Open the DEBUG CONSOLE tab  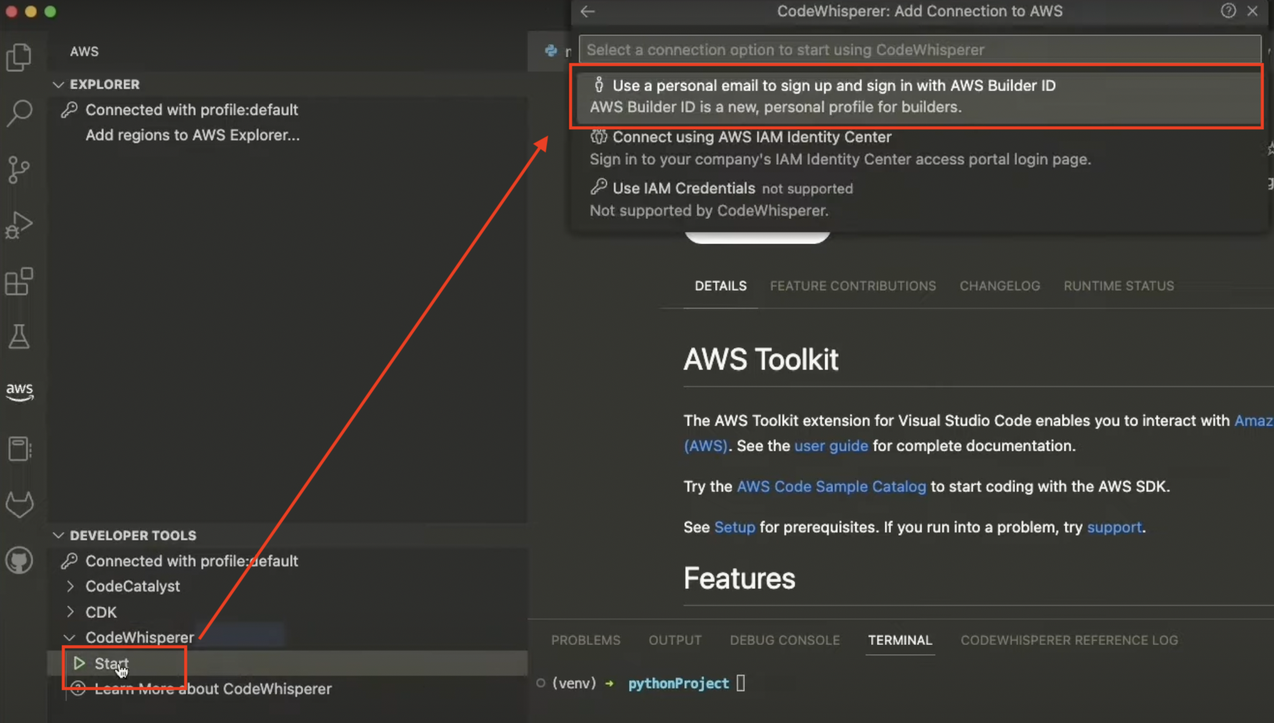tap(784, 640)
